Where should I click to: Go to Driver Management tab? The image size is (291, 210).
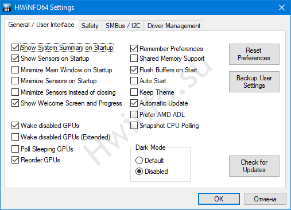174,26
